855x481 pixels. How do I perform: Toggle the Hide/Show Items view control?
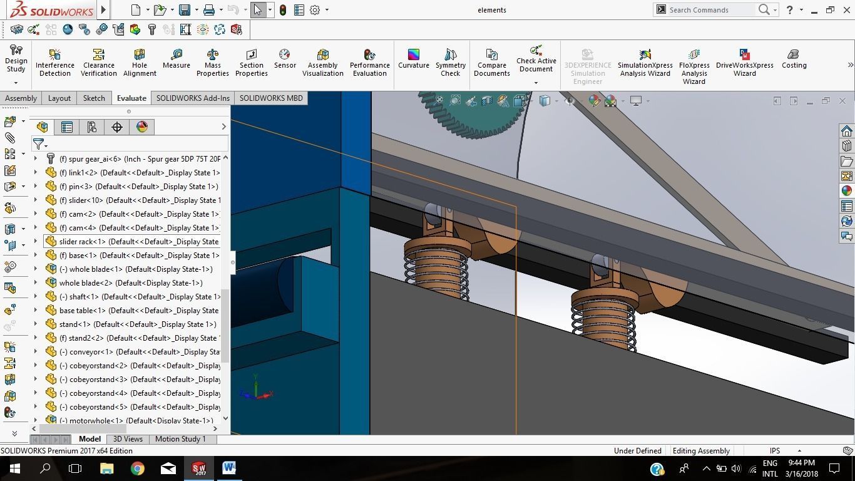coord(570,100)
